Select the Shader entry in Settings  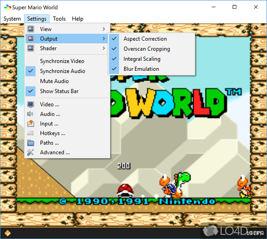tap(67, 48)
